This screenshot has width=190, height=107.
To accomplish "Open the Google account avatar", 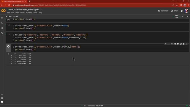I will (x=186, y=11).
